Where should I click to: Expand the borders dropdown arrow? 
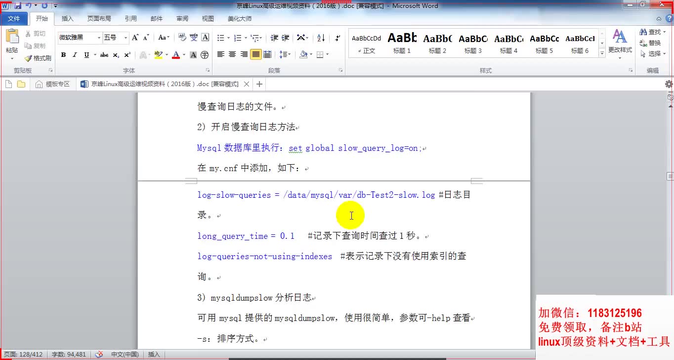(327, 54)
